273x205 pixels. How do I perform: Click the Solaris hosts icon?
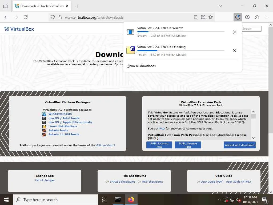click(x=44, y=130)
